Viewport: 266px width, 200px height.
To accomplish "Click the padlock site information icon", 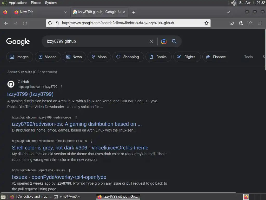I will (x=57, y=23).
